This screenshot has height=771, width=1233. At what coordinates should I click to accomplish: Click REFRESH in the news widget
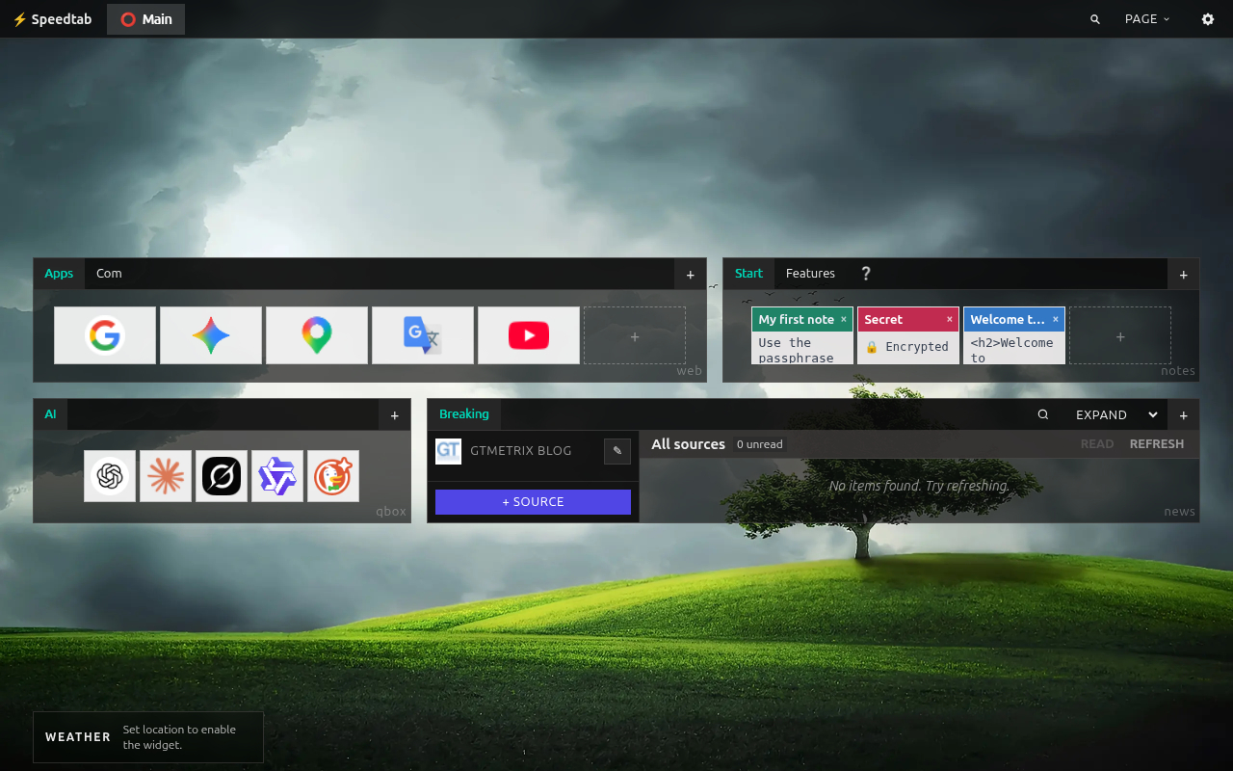pos(1157,444)
